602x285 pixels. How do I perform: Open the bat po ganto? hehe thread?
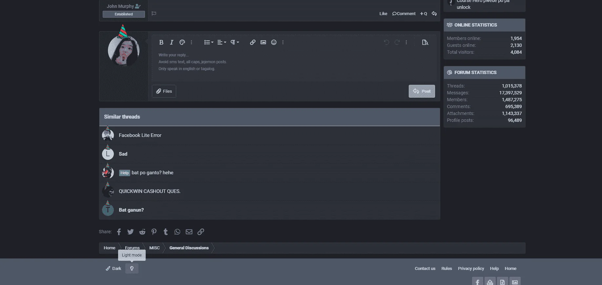tap(152, 172)
